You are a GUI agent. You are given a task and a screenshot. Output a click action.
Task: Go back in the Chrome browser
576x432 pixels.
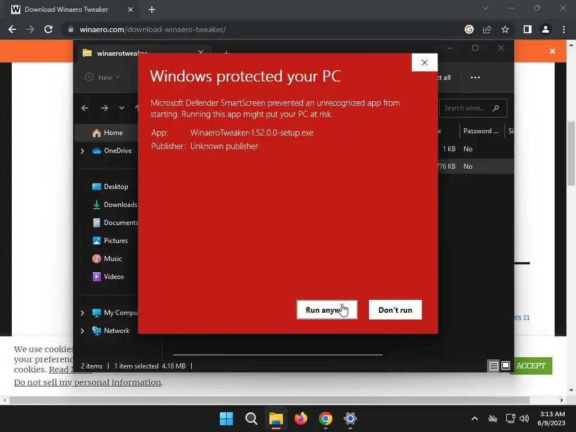click(x=12, y=29)
